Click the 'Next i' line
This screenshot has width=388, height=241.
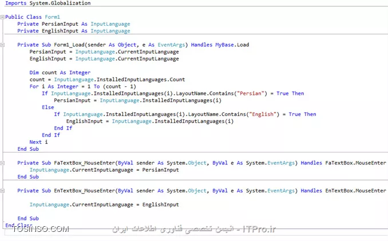click(38, 142)
